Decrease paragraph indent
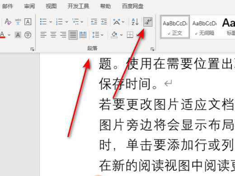This screenshot has width=235, height=176. (94, 22)
